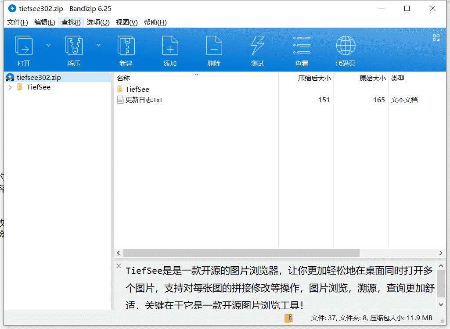
Task: Click the Delete (删除) toolbar icon
Action: point(214,46)
